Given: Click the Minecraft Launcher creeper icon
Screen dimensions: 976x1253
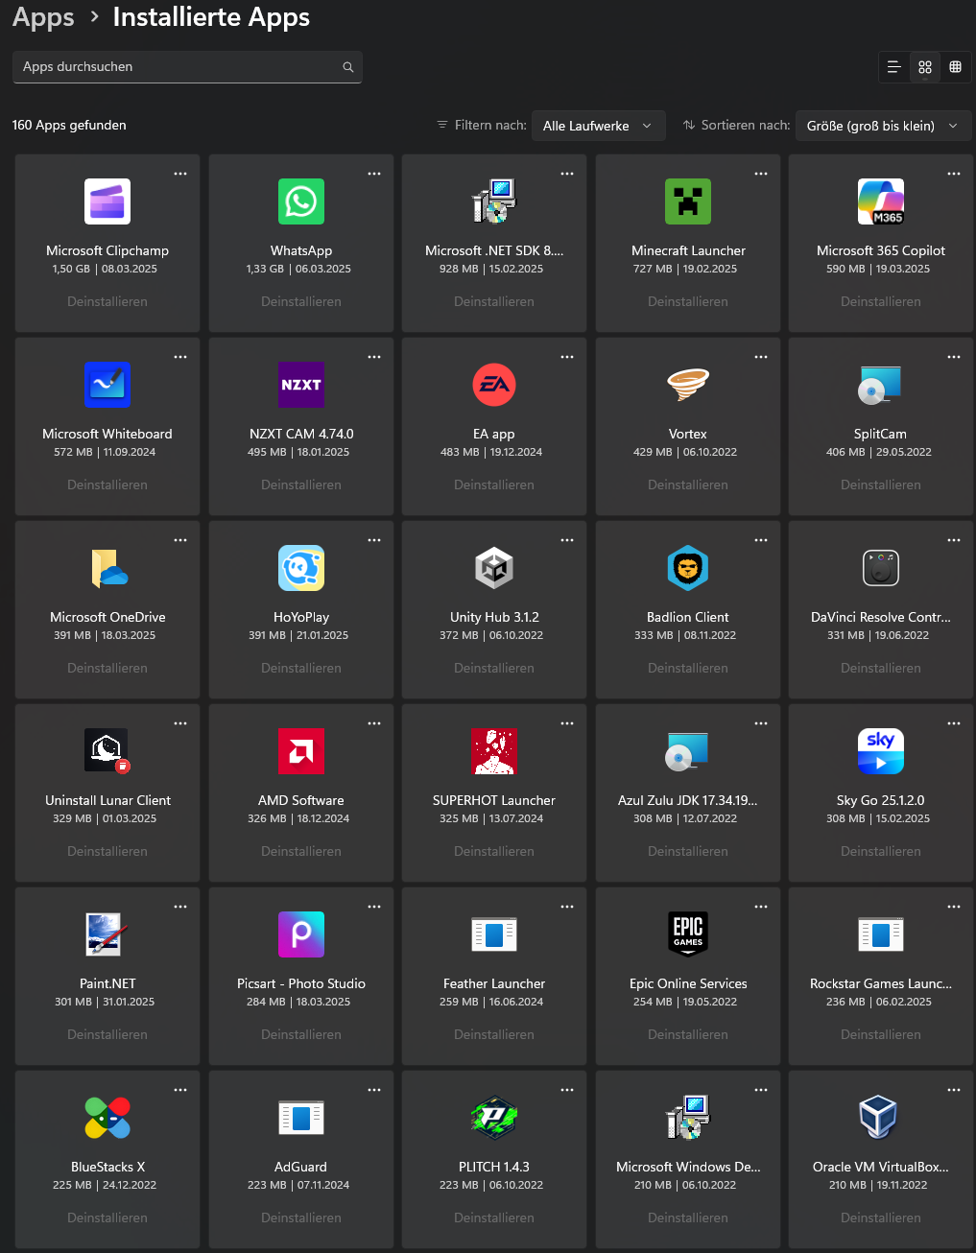Looking at the screenshot, I should click(x=688, y=201).
